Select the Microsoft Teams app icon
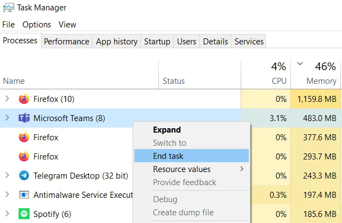 (x=24, y=118)
